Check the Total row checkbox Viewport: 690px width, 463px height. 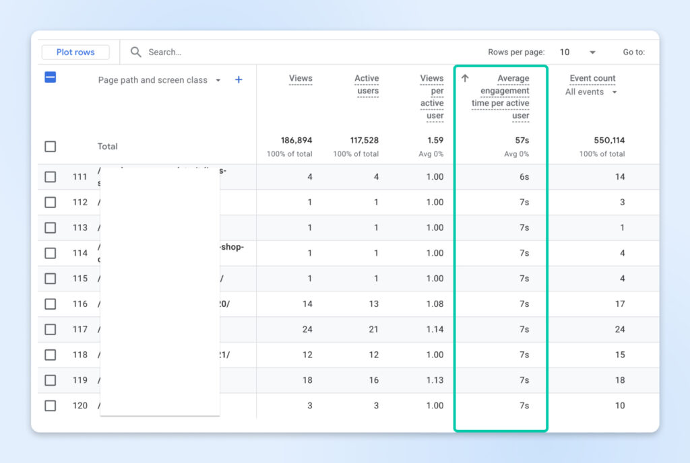(51, 147)
